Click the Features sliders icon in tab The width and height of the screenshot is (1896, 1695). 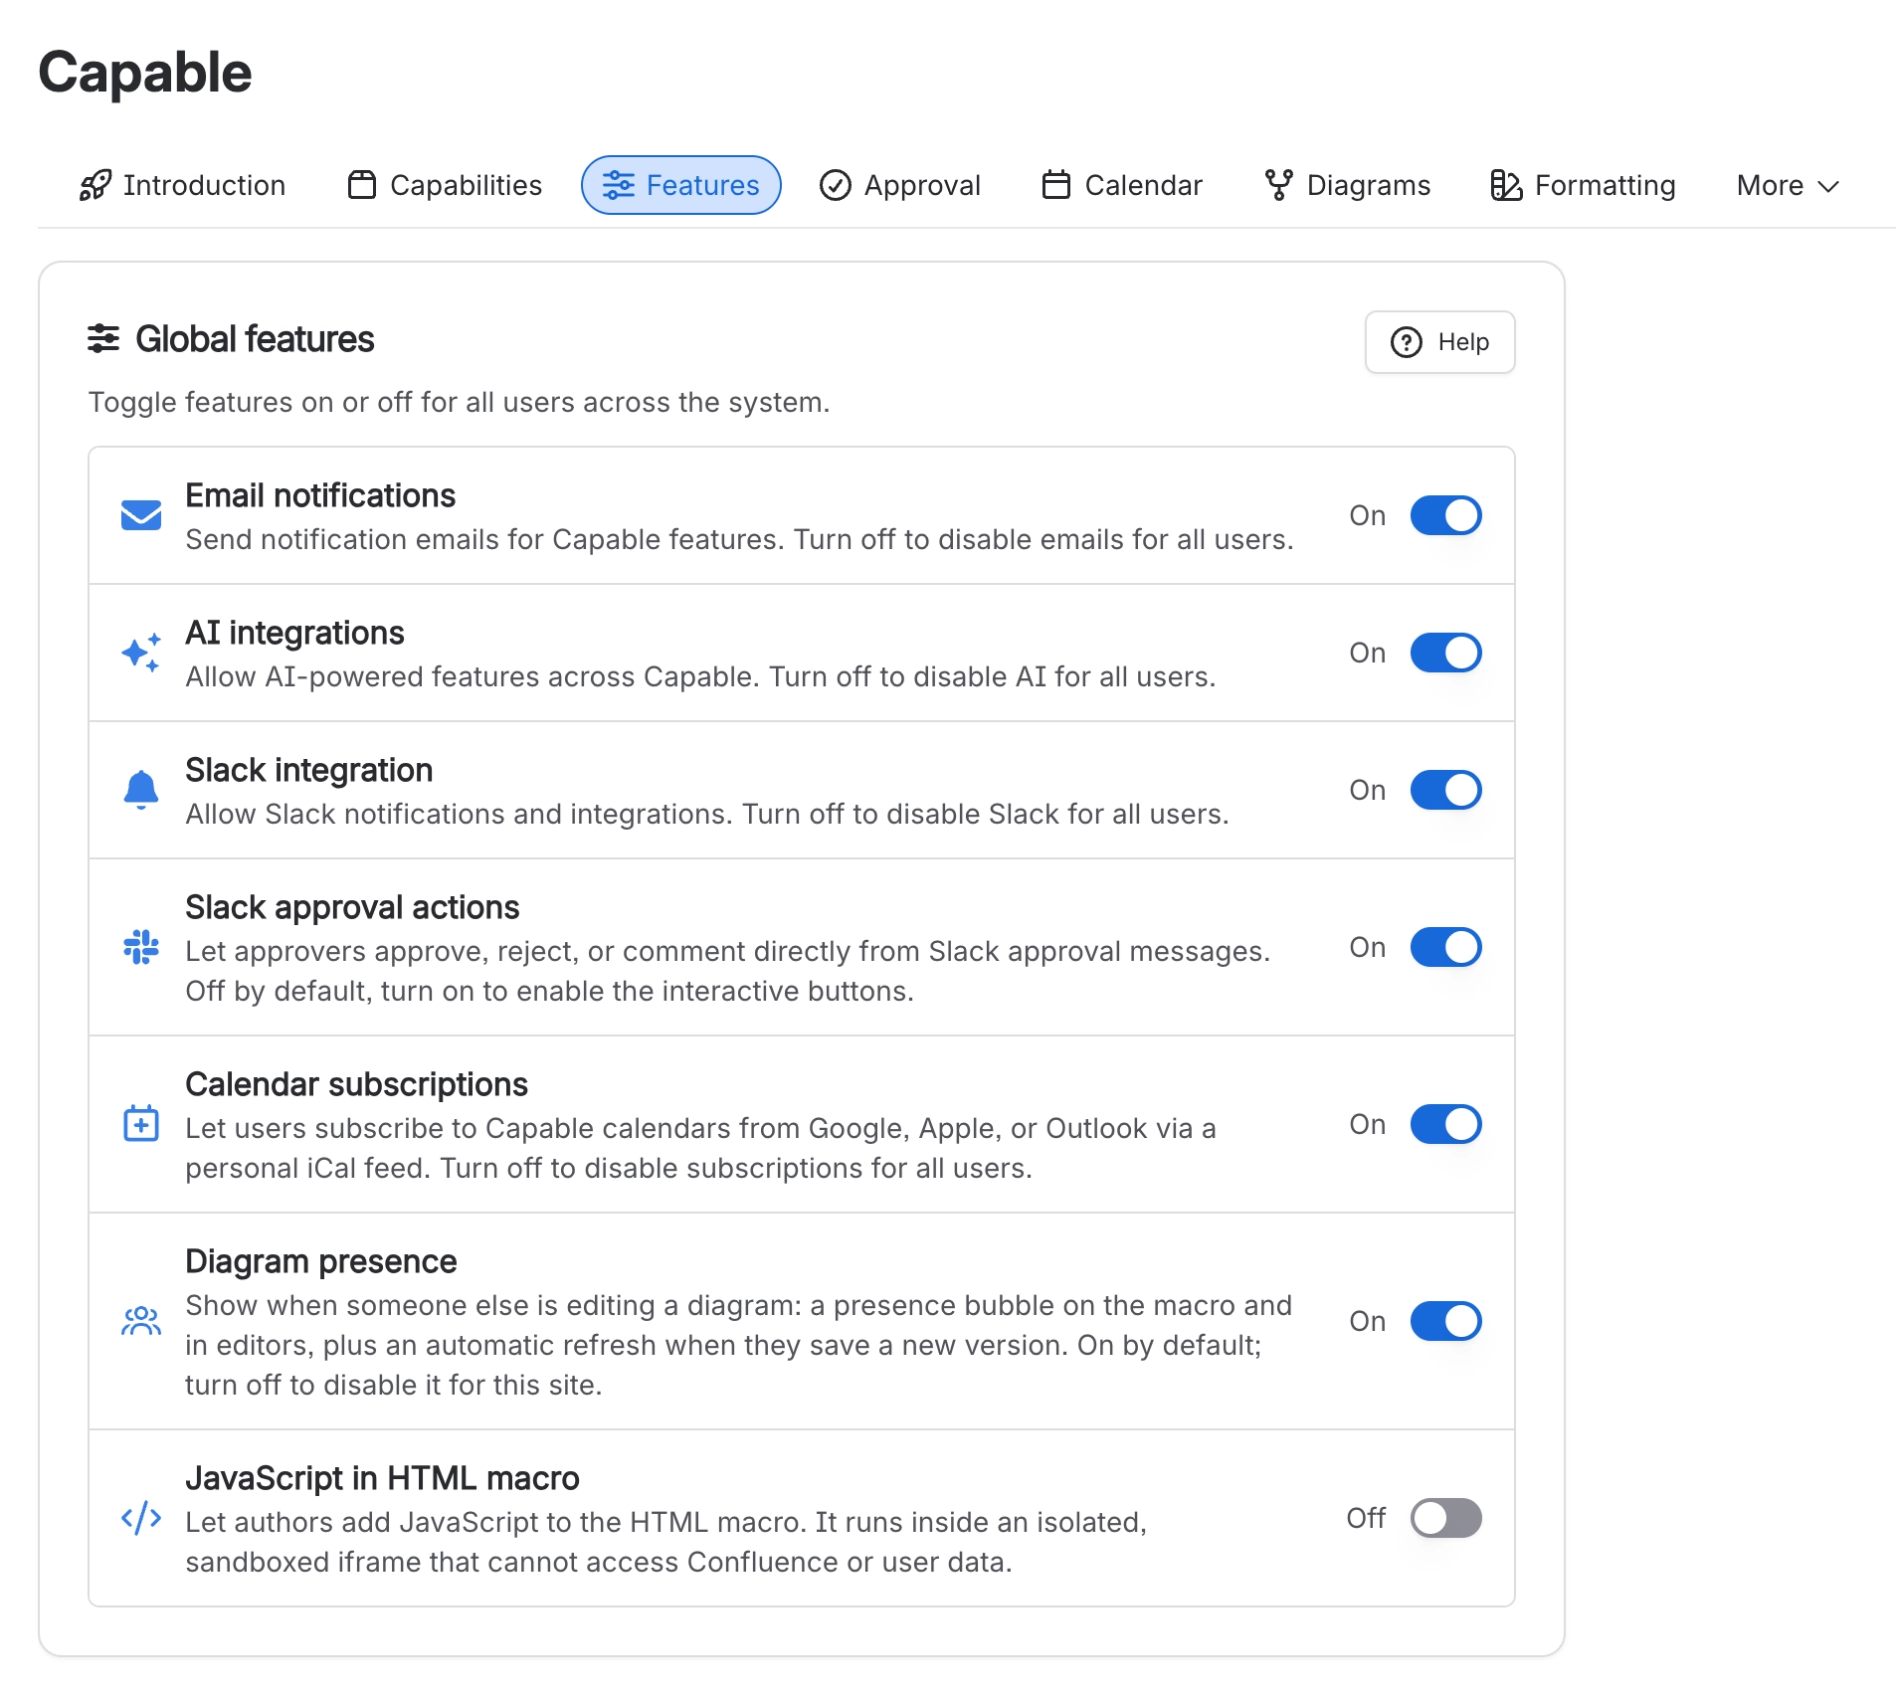pos(618,185)
